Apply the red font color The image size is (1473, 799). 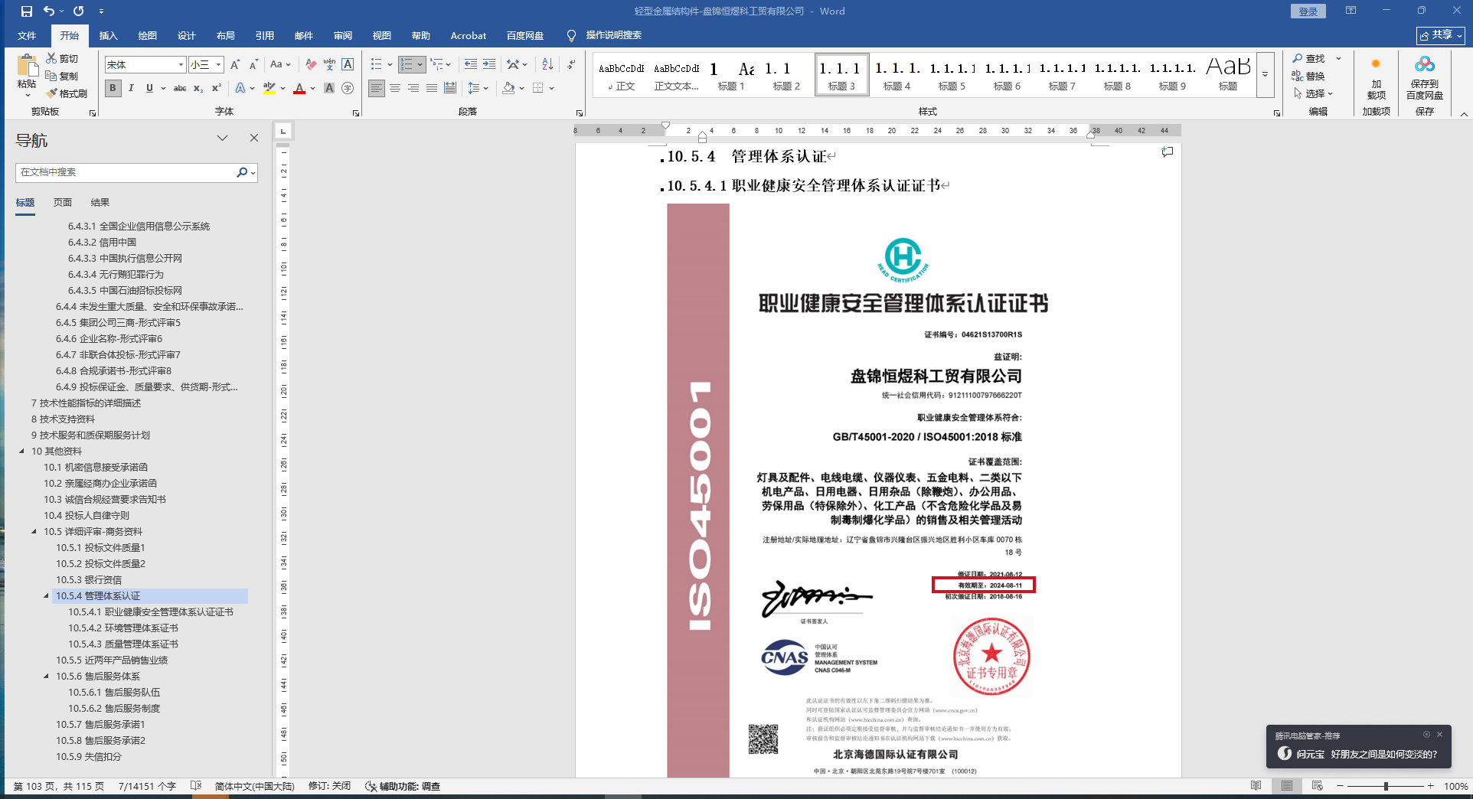point(299,88)
